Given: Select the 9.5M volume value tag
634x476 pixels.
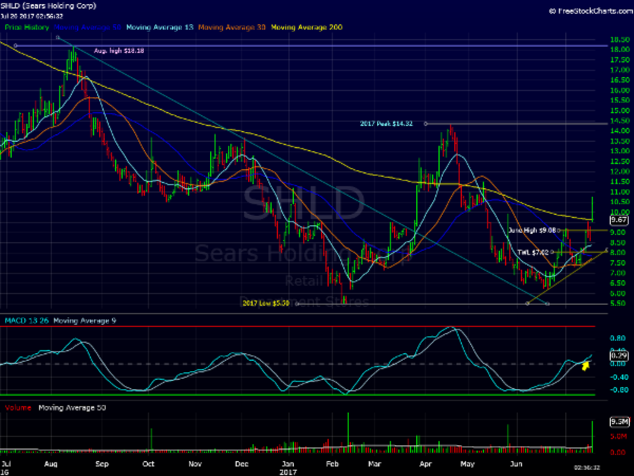Looking at the screenshot, I should pyautogui.click(x=618, y=422).
